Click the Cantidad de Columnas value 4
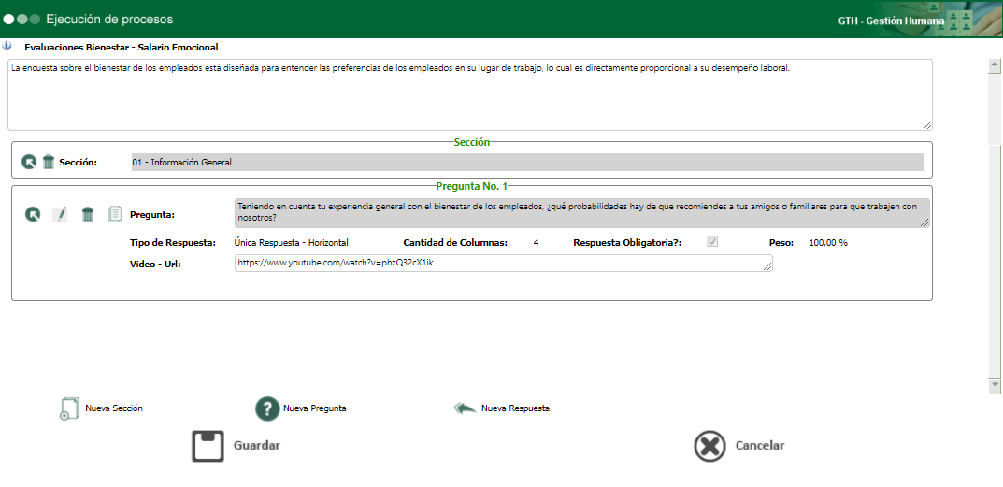The height and width of the screenshot is (487, 1003). coord(536,242)
